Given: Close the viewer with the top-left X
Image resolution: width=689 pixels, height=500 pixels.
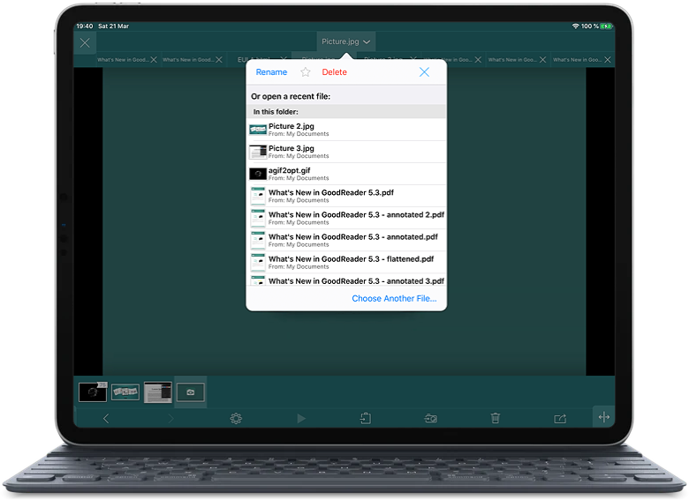Looking at the screenshot, I should click(x=85, y=42).
